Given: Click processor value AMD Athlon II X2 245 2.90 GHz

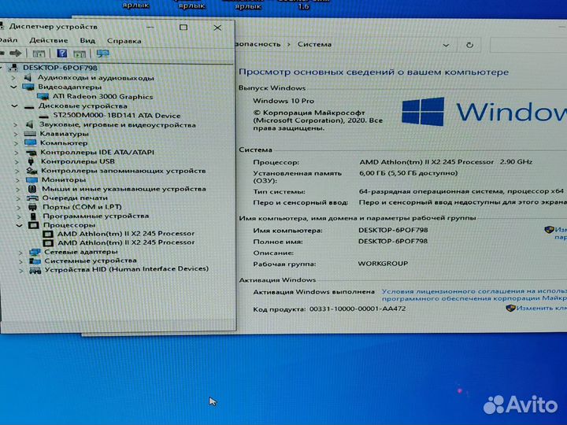Looking at the screenshot, I should coord(446,162).
